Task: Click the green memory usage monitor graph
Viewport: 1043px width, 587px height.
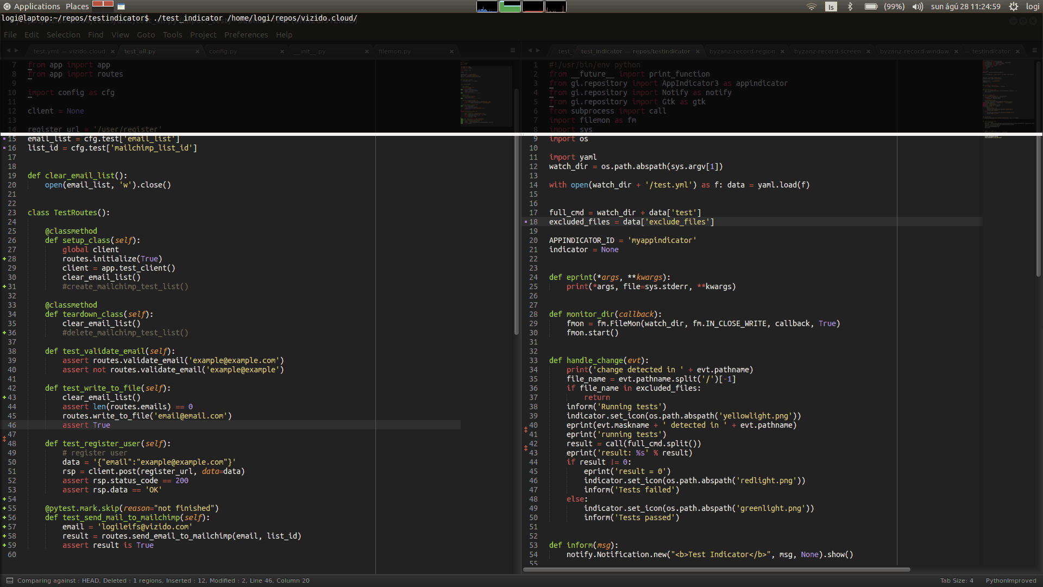Action: pos(510,7)
